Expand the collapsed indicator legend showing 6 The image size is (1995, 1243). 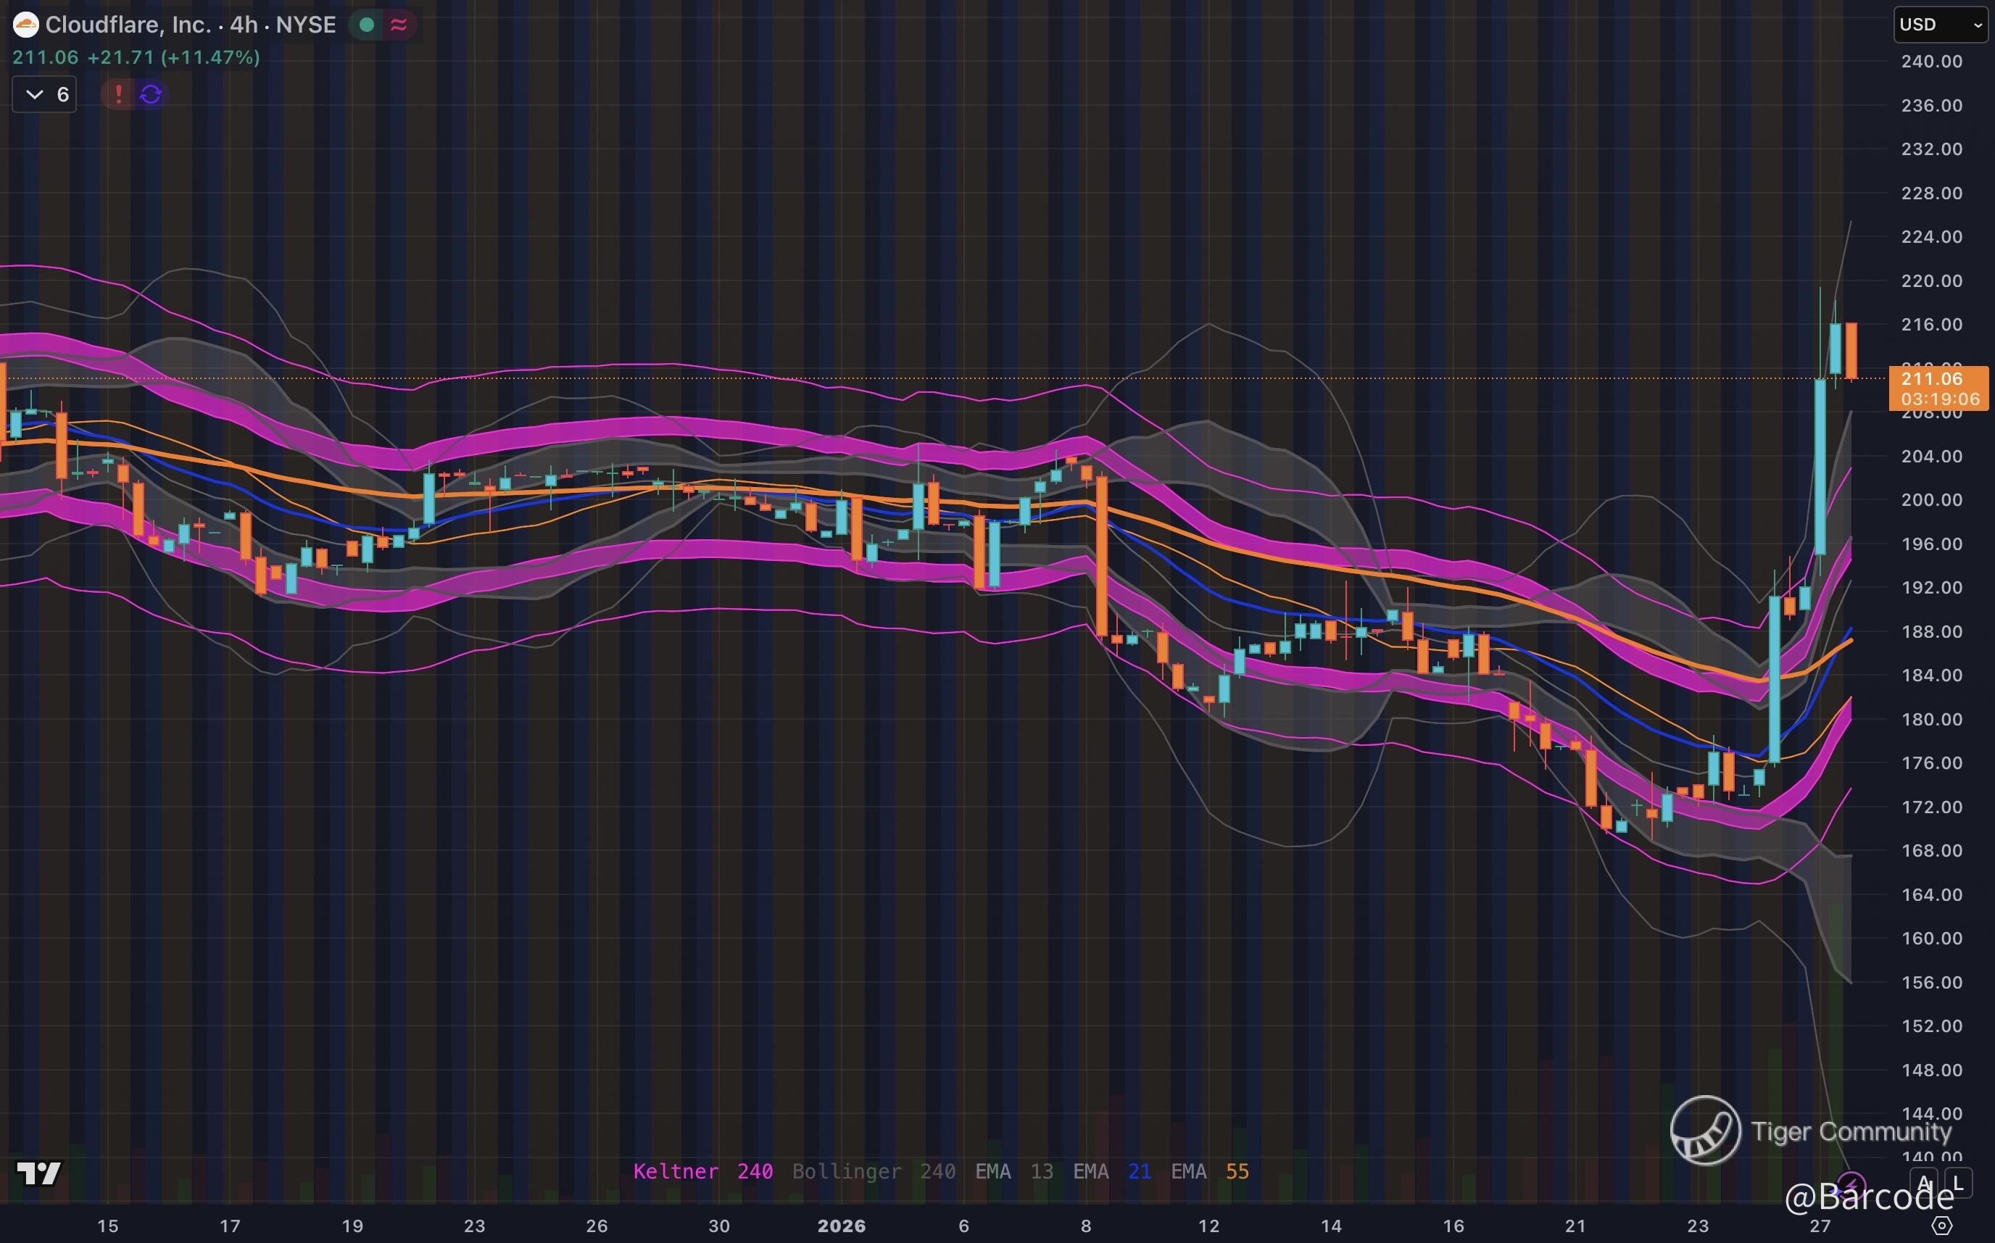[45, 94]
